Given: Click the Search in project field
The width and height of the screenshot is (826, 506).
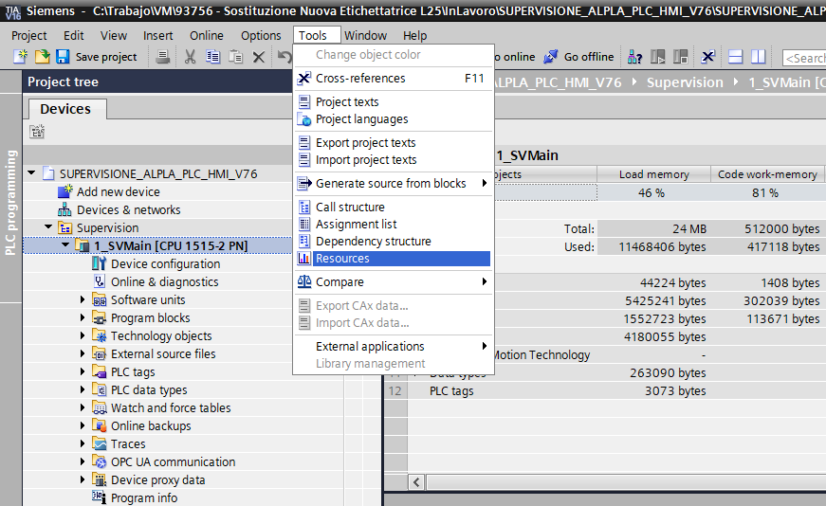Looking at the screenshot, I should (x=804, y=58).
